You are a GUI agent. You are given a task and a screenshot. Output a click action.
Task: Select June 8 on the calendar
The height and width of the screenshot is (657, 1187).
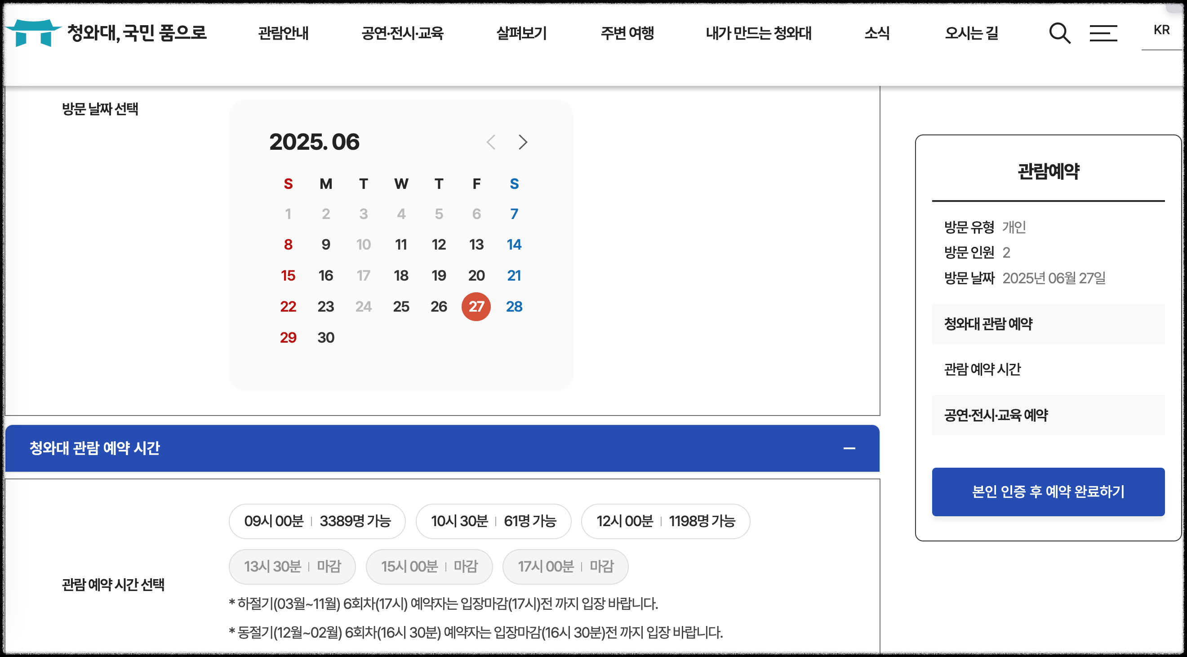(x=288, y=244)
